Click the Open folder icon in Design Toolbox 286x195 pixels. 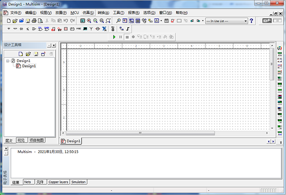point(28,54)
